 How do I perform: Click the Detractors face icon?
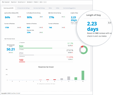19,57
